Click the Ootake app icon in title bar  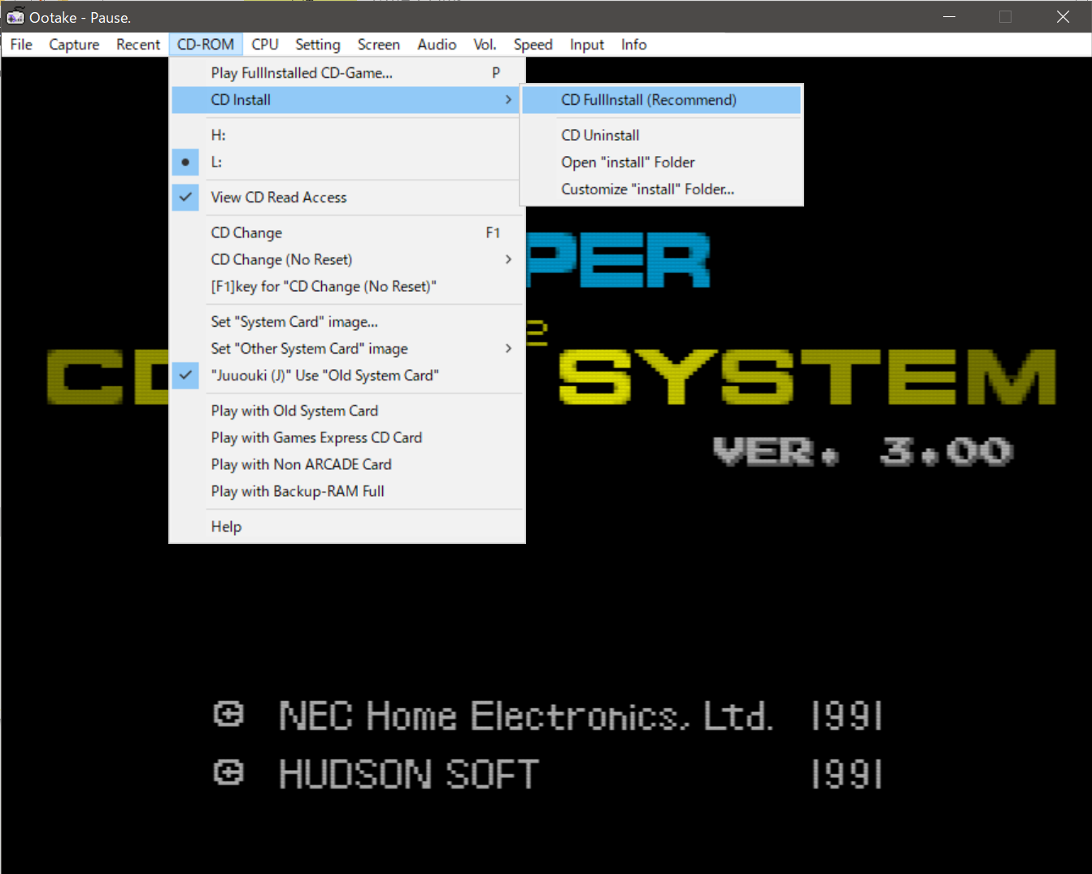pyautogui.click(x=15, y=16)
